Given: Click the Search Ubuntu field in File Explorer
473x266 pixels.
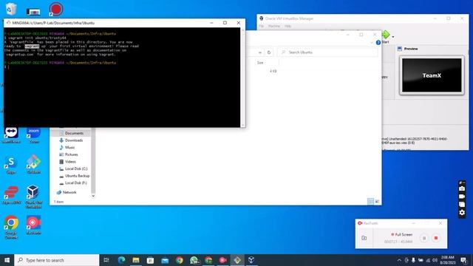Looking at the screenshot, I should click(327, 52).
